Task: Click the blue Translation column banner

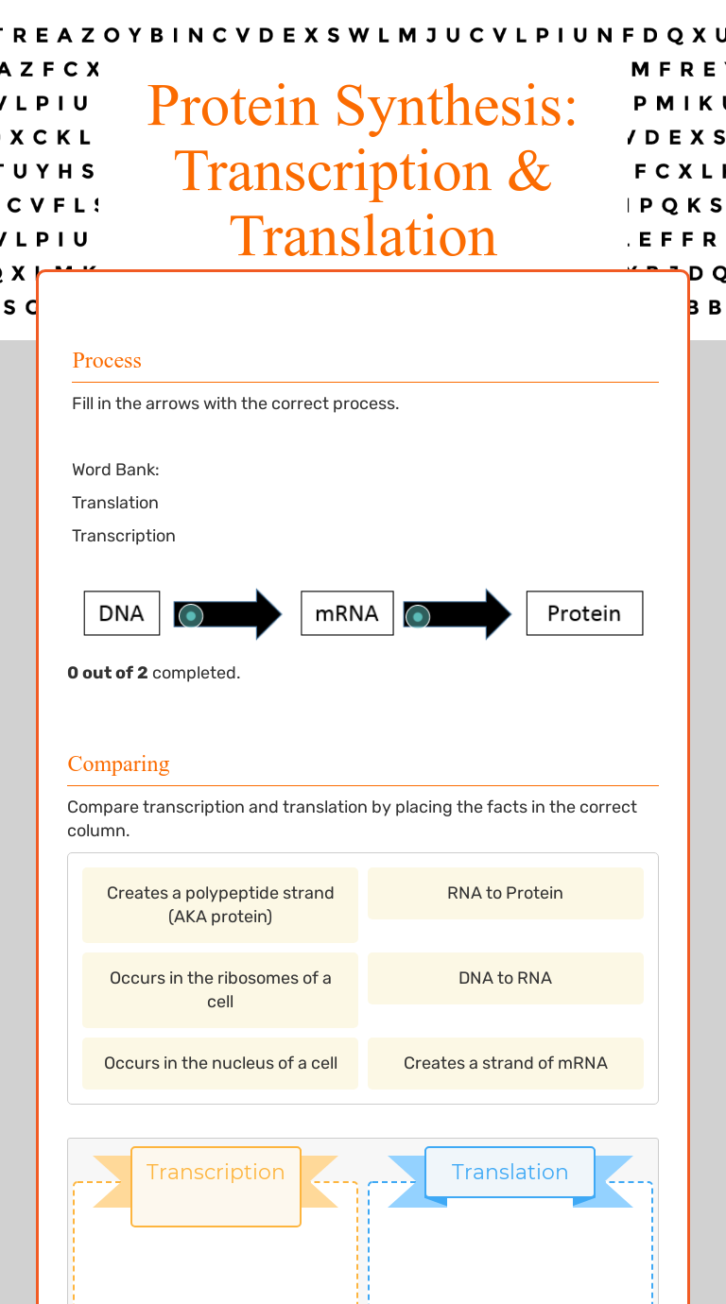Action: 510,1173
